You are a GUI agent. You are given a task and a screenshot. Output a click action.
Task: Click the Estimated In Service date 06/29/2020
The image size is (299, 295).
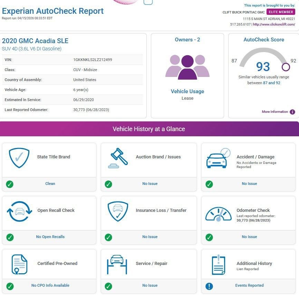coord(84,100)
